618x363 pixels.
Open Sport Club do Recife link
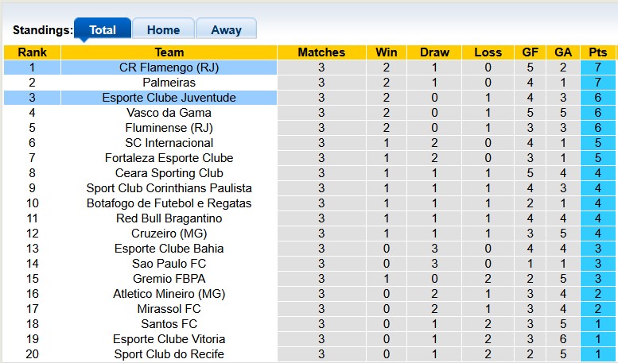169,354
